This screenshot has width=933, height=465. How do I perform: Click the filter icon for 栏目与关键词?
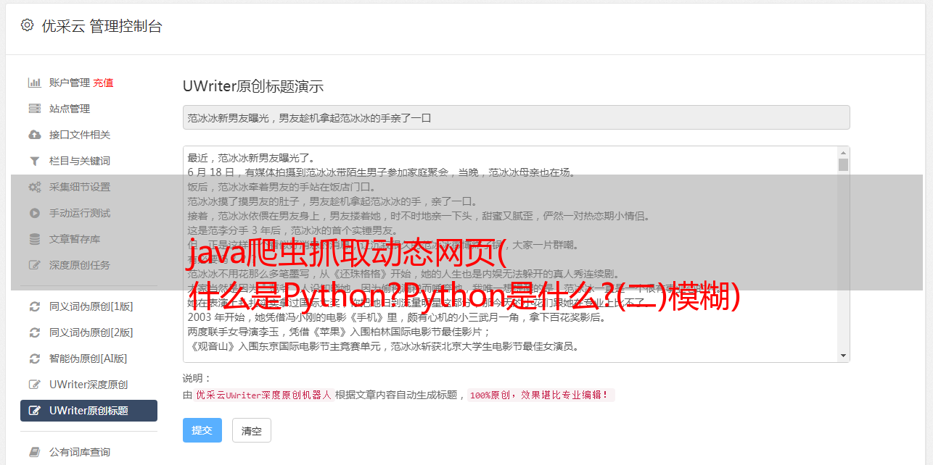[34, 161]
